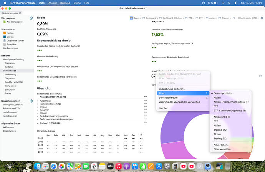Open the Ansicht menu
Image resolution: width=265 pixels, height=172 pixels.
tap(53, 3)
